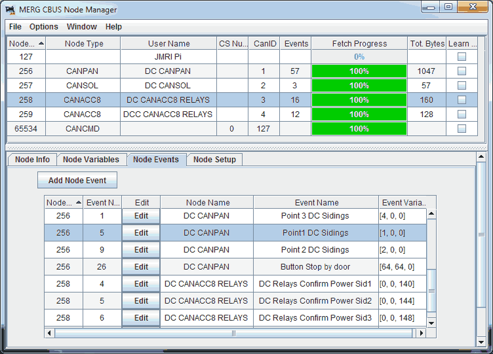Click the Learn column header

coord(462,44)
